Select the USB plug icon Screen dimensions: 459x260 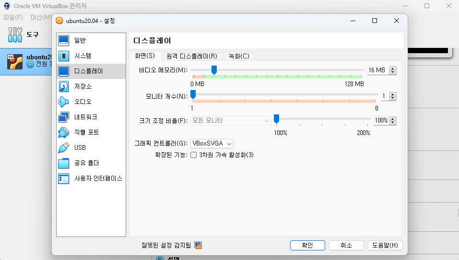(63, 147)
